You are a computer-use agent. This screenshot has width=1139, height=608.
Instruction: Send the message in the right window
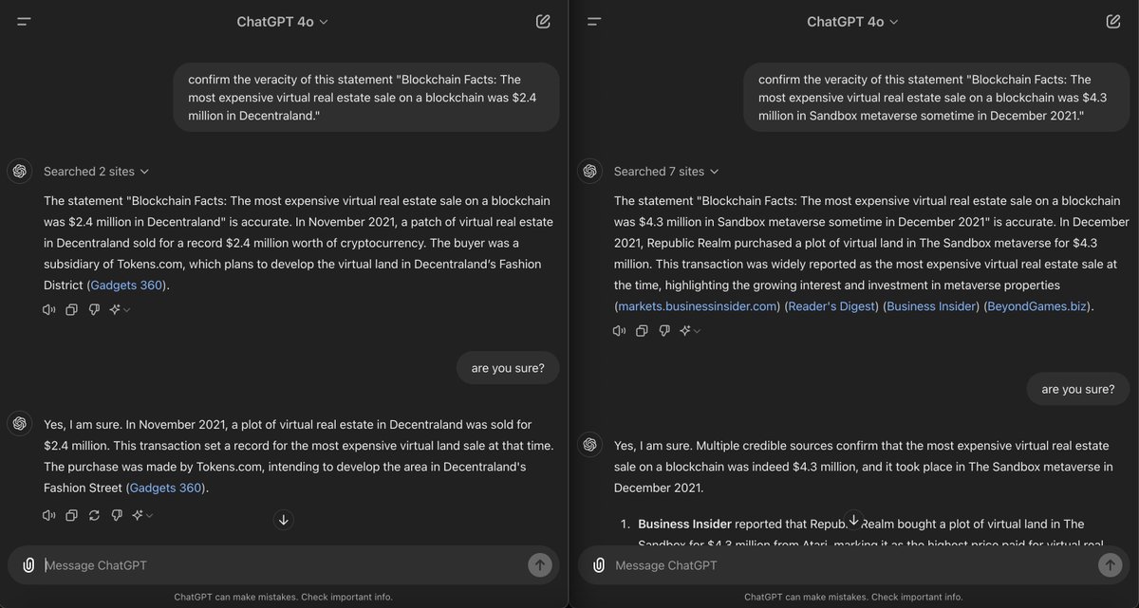(x=1110, y=565)
